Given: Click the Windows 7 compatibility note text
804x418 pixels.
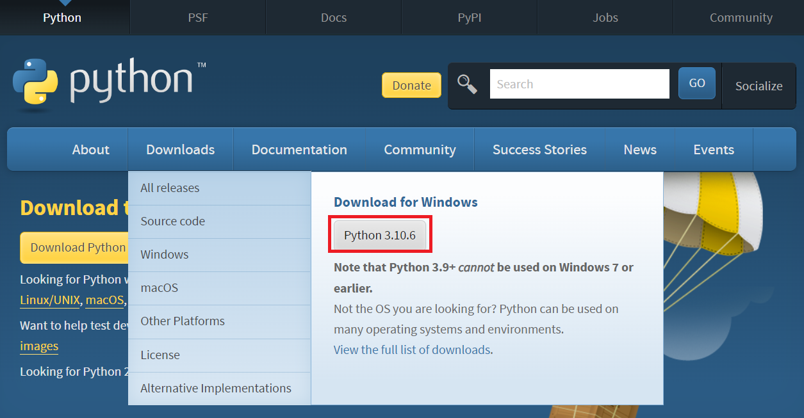Looking at the screenshot, I should click(x=484, y=278).
